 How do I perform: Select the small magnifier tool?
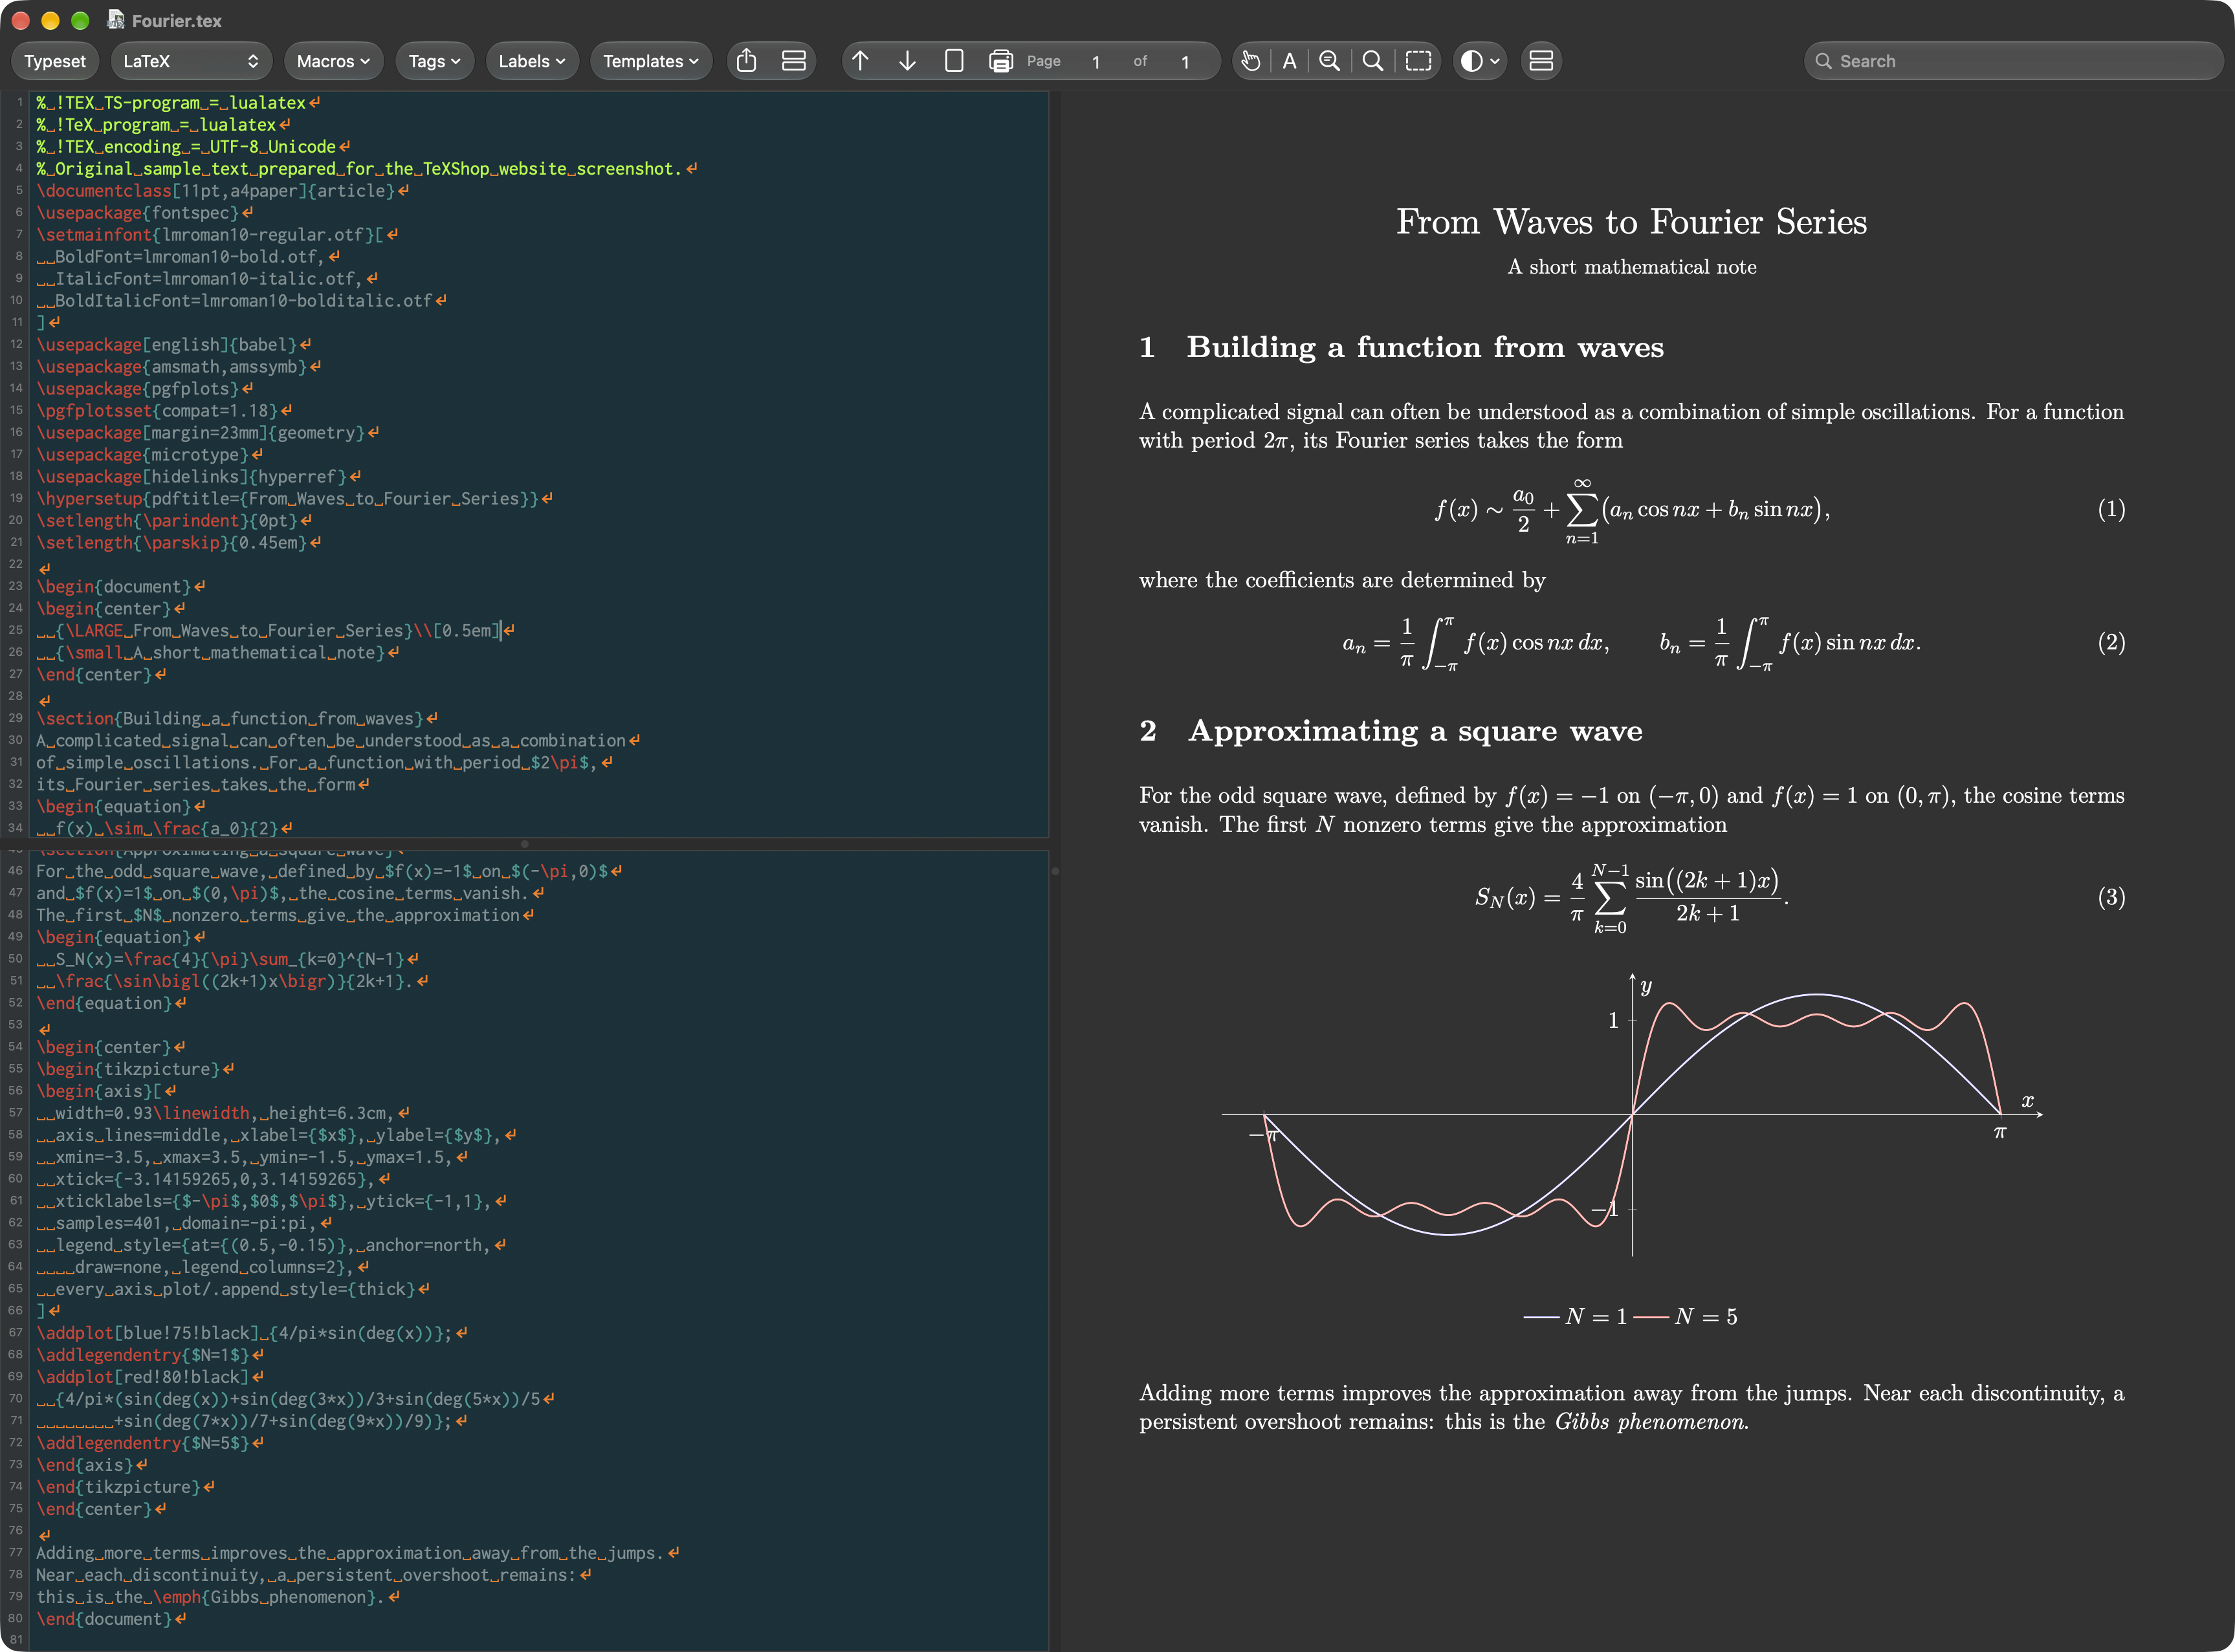coord(1330,61)
